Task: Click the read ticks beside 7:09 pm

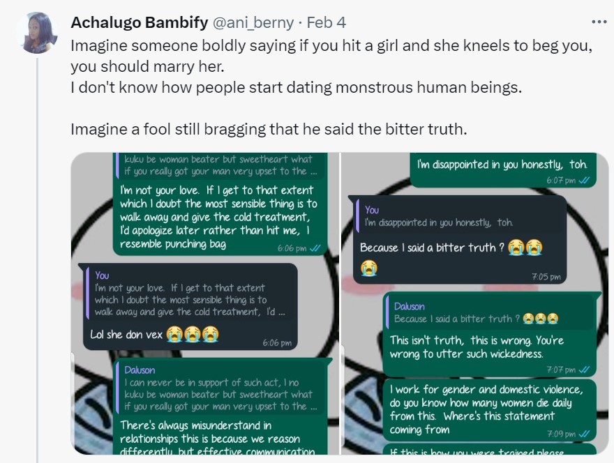Action: (585, 433)
